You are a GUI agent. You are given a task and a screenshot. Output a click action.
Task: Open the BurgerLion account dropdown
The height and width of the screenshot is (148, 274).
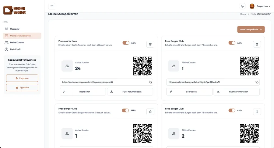click(x=260, y=6)
